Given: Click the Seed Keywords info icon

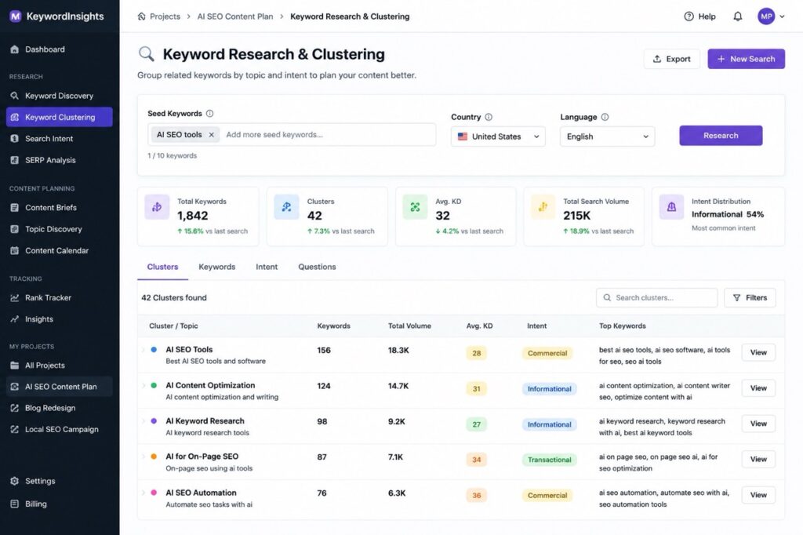Looking at the screenshot, I should tap(209, 113).
